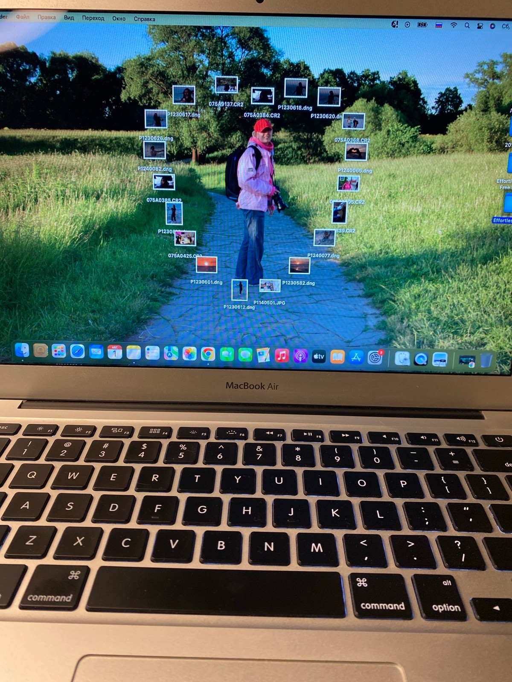Select the 075A0384.CR2 file thumbnail

[x=262, y=96]
